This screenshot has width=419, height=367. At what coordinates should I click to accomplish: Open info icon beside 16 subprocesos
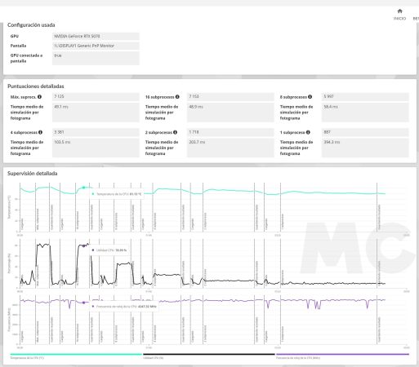click(x=177, y=97)
